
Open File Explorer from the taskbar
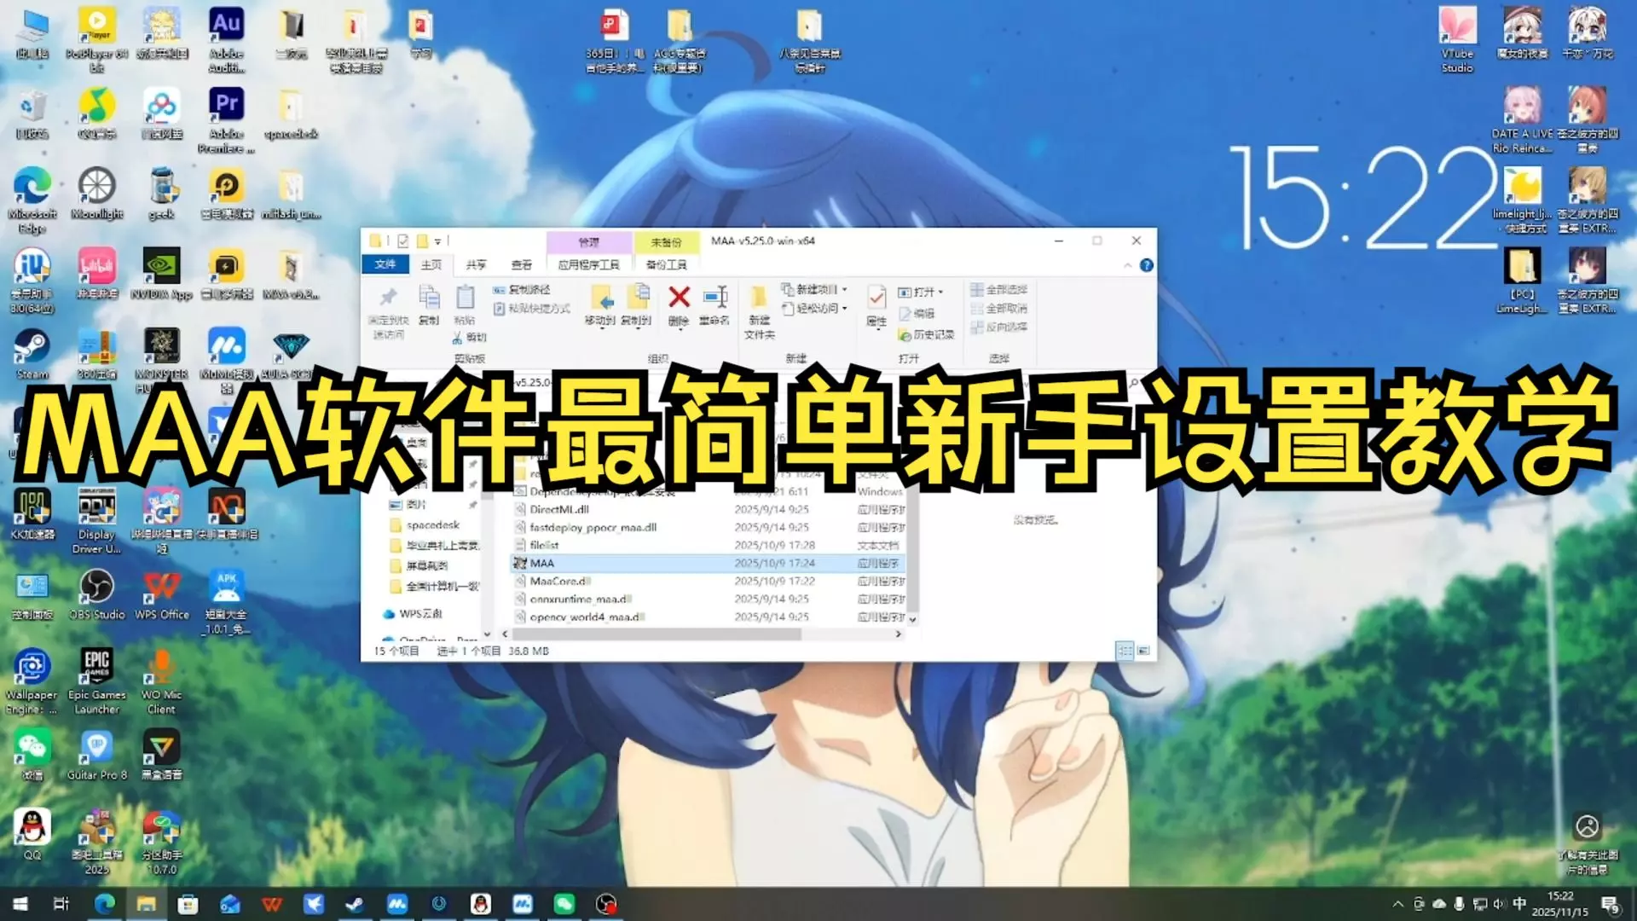click(147, 904)
